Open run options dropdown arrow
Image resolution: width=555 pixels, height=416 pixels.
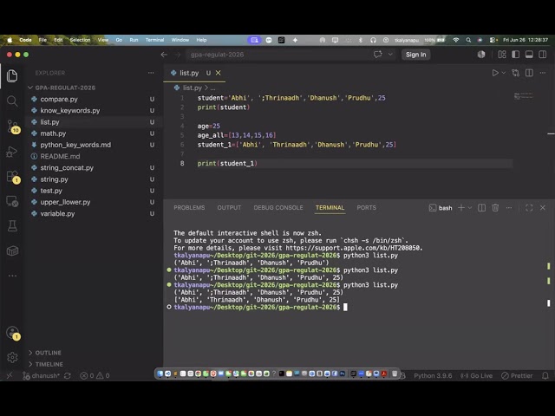(x=503, y=73)
